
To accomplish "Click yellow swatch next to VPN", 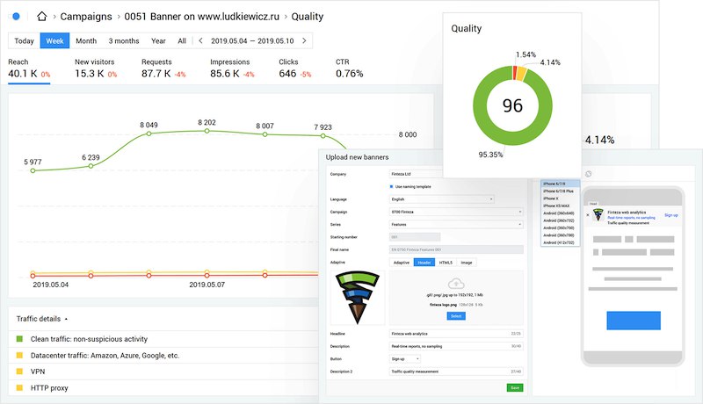I will (19, 372).
